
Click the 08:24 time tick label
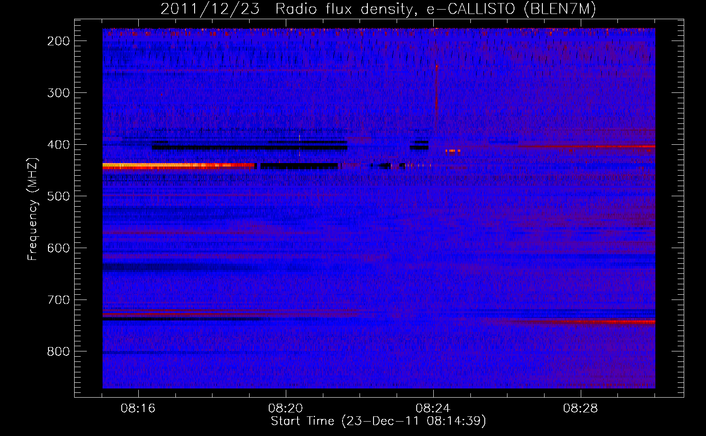point(433,409)
